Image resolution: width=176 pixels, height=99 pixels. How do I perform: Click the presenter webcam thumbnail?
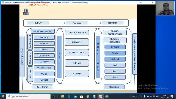(165, 8)
